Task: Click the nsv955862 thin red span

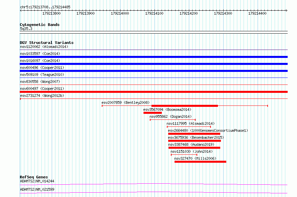Action: [173, 120]
